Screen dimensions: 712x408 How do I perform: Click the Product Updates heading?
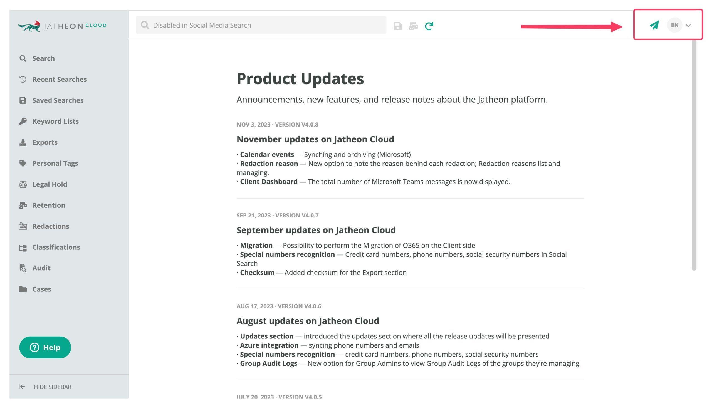click(x=300, y=78)
